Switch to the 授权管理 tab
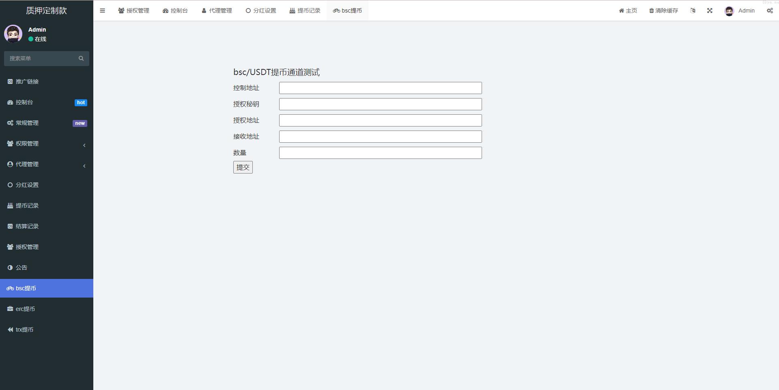779x390 pixels. tap(134, 11)
